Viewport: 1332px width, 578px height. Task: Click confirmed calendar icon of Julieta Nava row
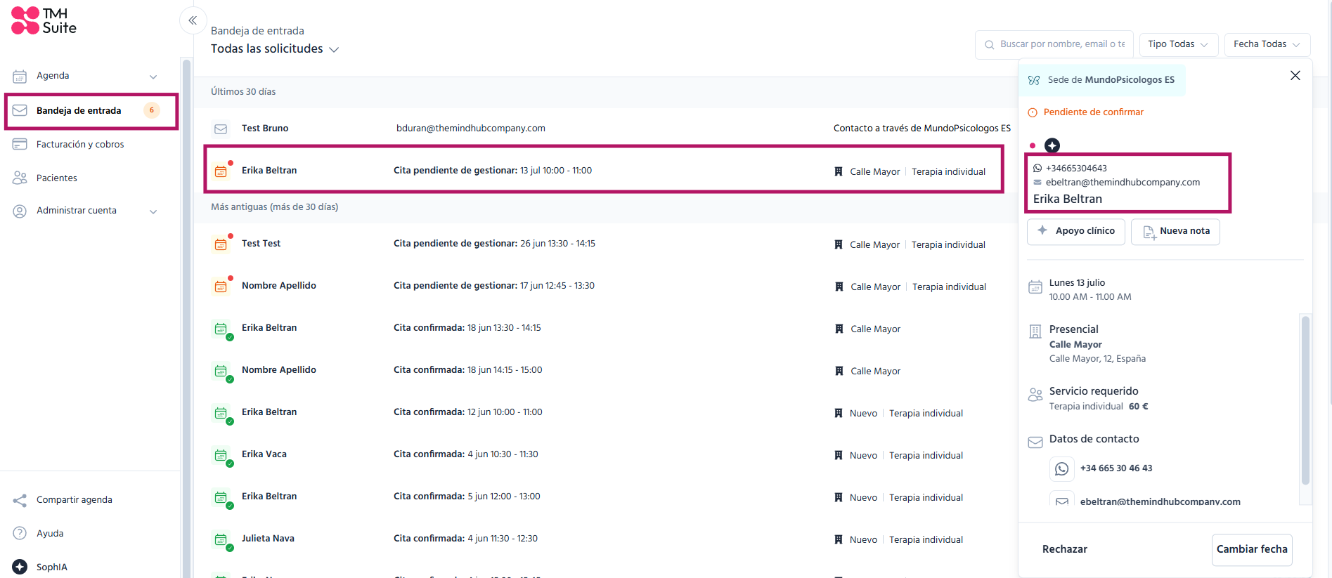221,539
